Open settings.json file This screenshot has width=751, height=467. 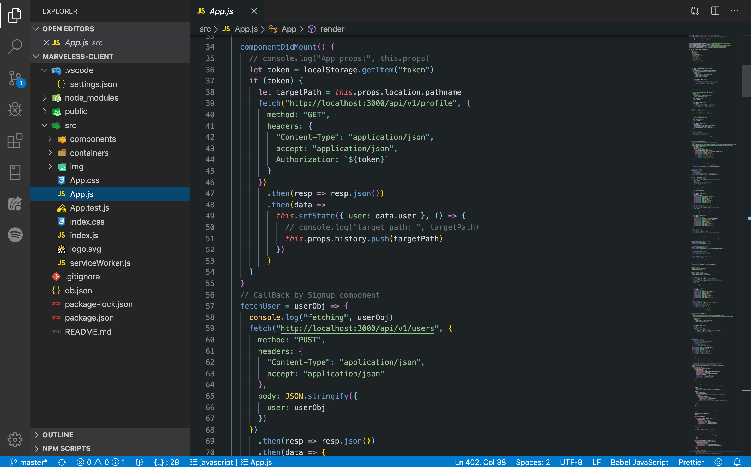point(110,84)
